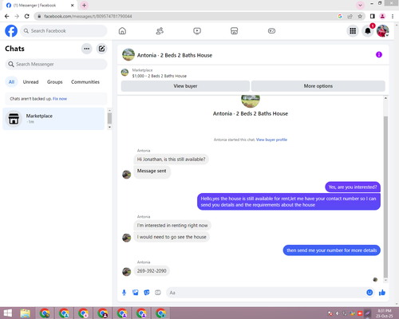Click Antonia's avatar in chat header
This screenshot has height=319, width=399.
tap(128, 55)
